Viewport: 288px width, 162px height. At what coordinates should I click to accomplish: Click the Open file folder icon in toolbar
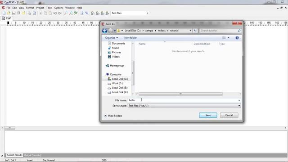9,13
